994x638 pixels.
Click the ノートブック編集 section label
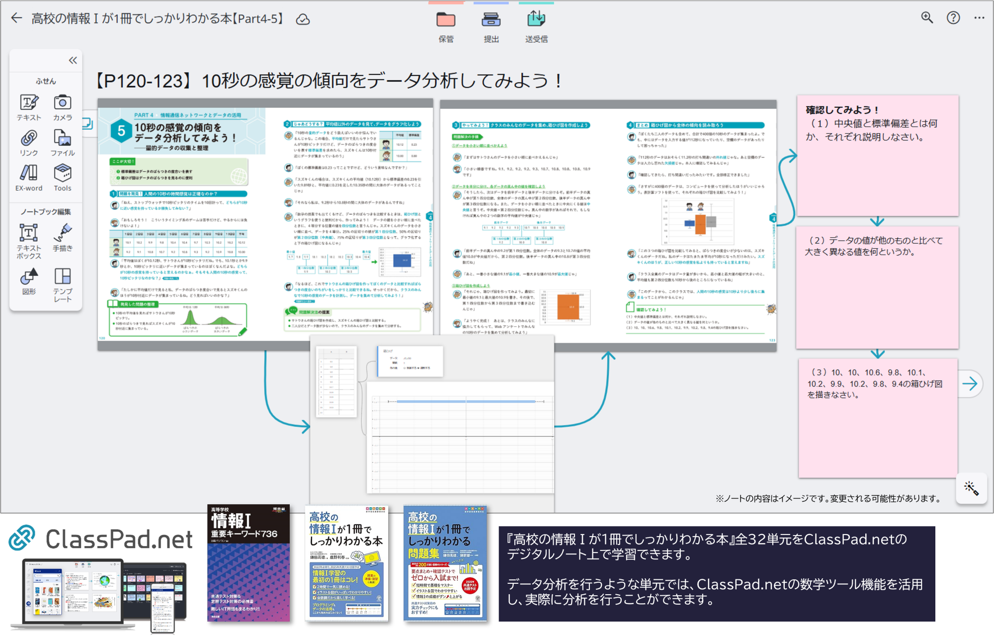pos(46,212)
